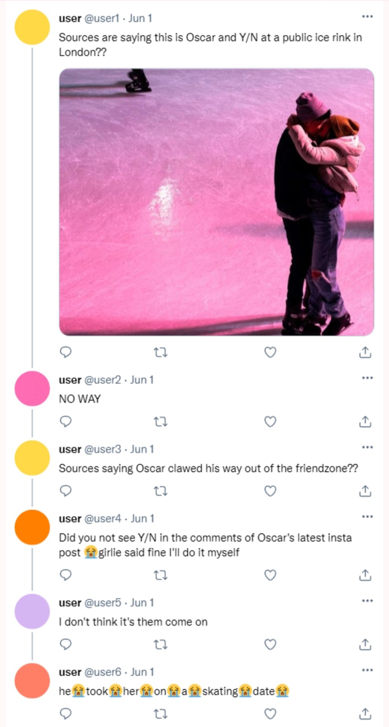Retweet user5's "I don't think it's them" reply
This screenshot has width=389, height=727.
[161, 644]
